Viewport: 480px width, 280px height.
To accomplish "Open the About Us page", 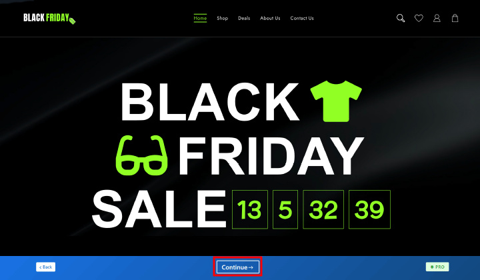I will click(x=270, y=19).
